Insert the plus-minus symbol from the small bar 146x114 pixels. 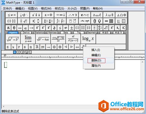click(x=72, y=28)
